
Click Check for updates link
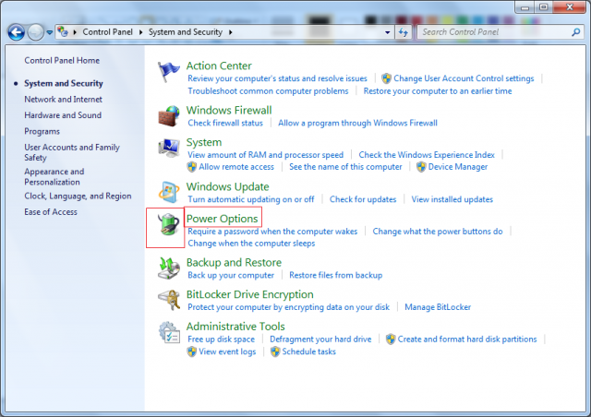tap(363, 199)
